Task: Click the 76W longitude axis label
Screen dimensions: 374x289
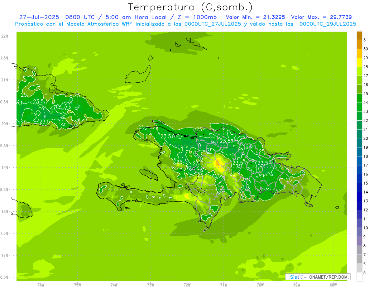Action: pos(41,285)
